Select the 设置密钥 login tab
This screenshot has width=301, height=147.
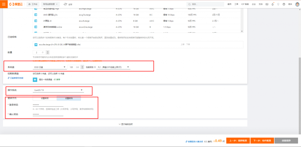pyautogui.click(x=45, y=98)
